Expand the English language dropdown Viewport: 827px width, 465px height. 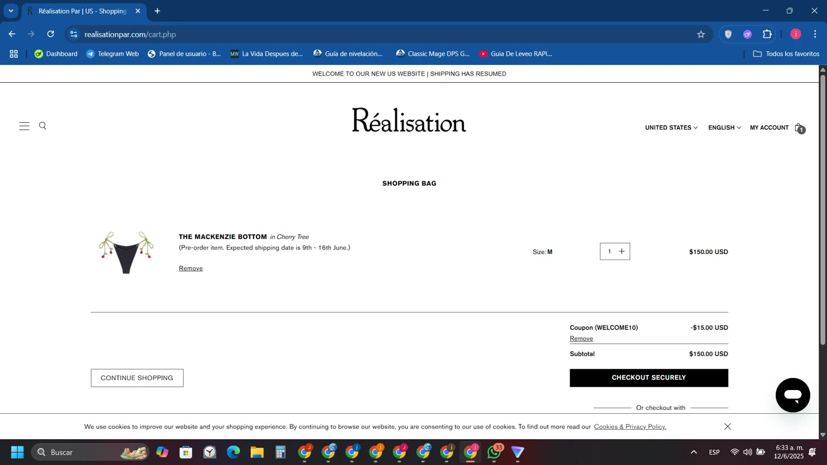724,128
